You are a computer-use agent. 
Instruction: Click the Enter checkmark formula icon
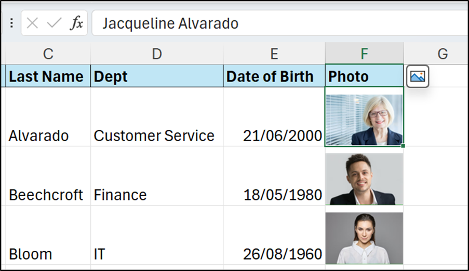(55, 23)
